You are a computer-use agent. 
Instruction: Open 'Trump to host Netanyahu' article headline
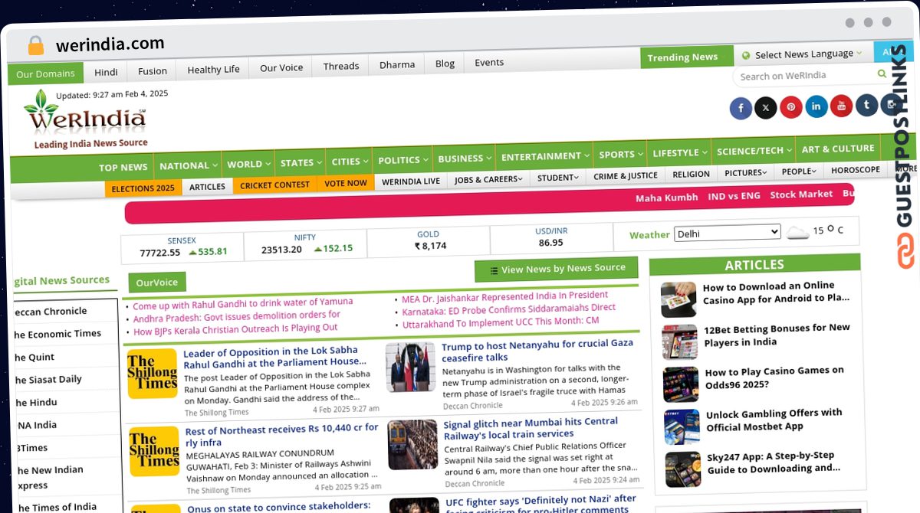pos(537,351)
